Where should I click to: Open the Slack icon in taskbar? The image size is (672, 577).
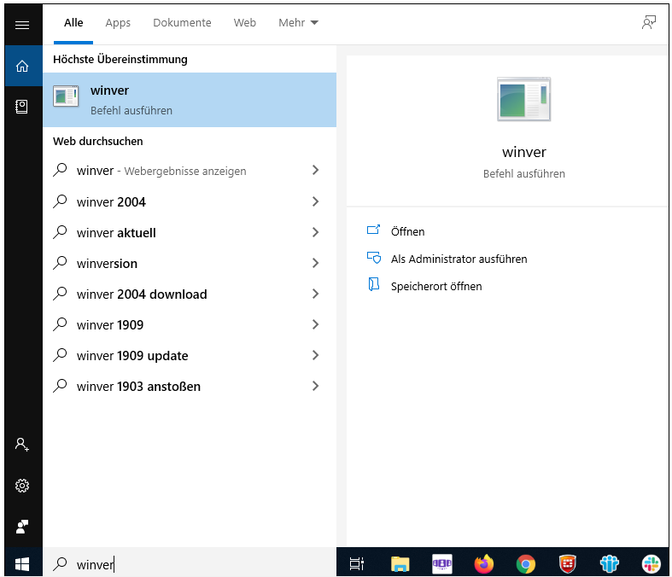pyautogui.click(x=652, y=563)
